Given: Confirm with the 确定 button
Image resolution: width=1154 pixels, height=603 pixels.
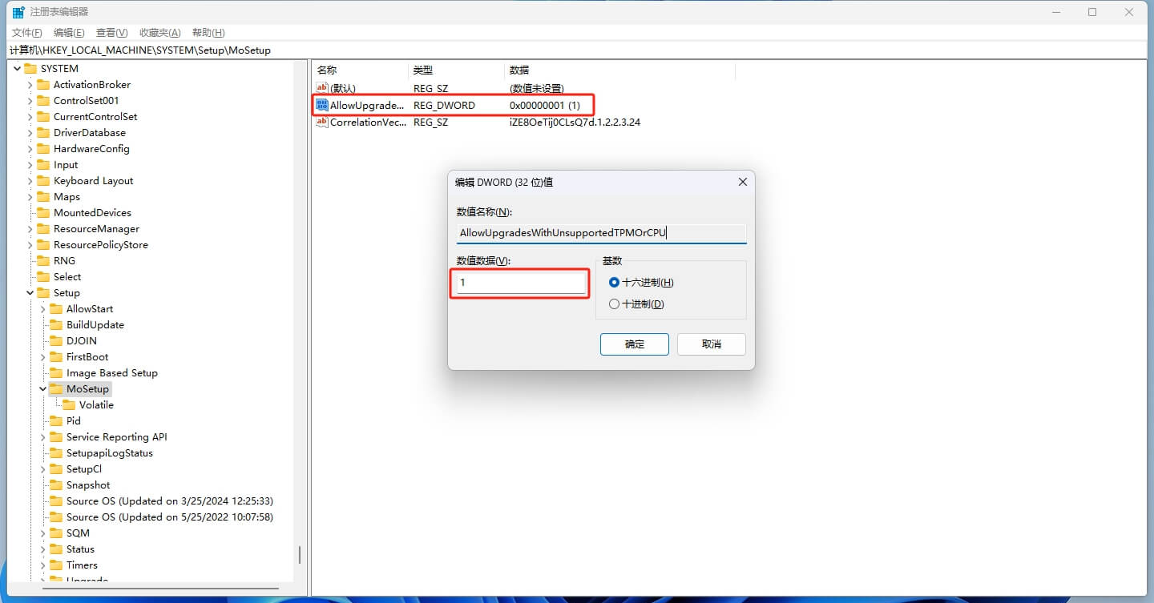Looking at the screenshot, I should click(635, 344).
